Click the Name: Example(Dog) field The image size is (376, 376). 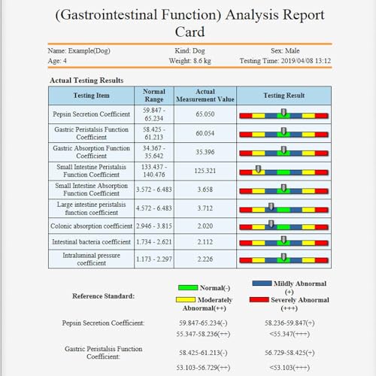point(79,51)
